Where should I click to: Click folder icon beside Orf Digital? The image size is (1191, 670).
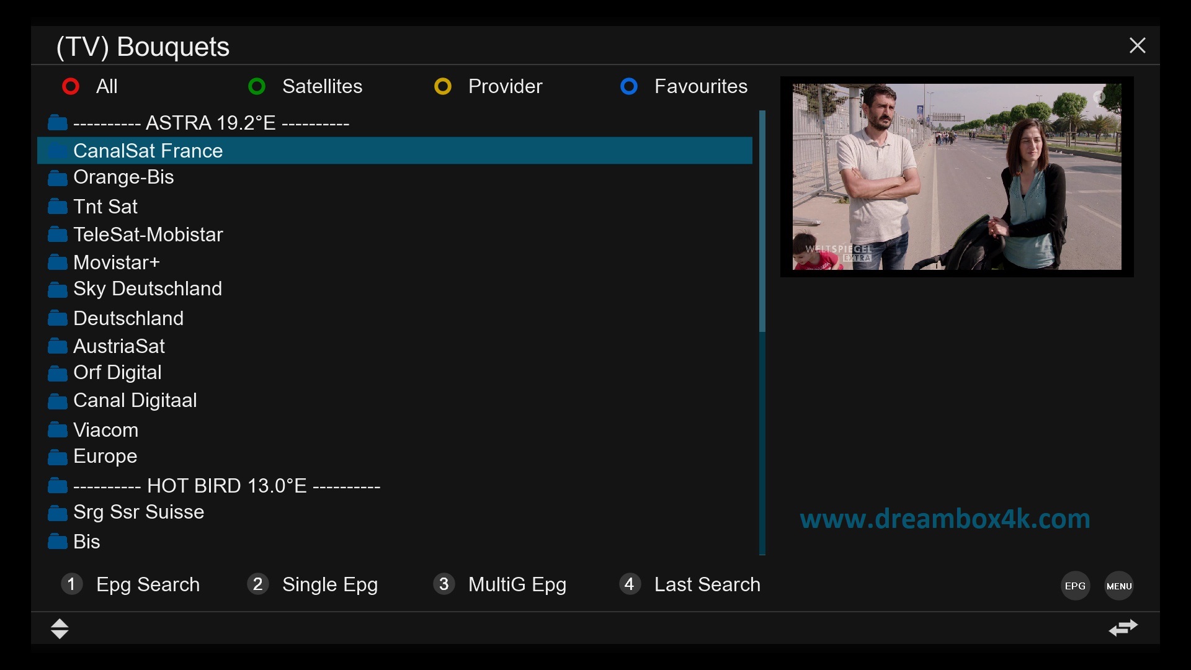click(58, 373)
